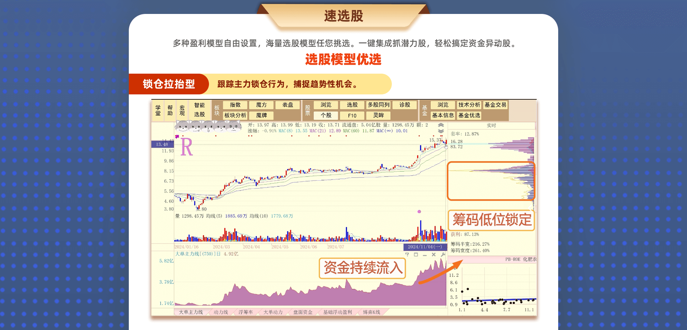687x330 pixels.
Task: Click the 2024/11/04 date marker on timeline
Action: tap(425, 247)
